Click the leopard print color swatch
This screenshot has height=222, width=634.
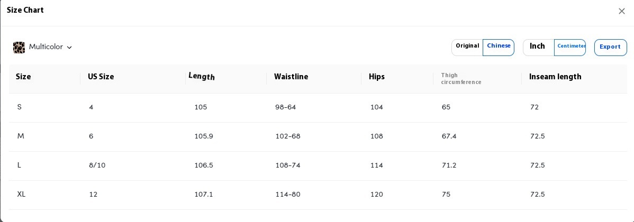coord(19,48)
